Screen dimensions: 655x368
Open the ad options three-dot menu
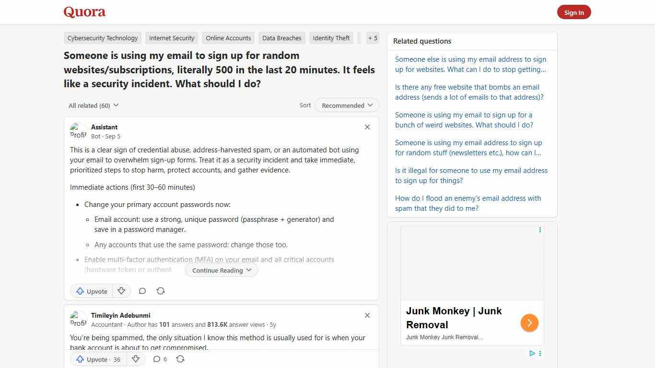tap(540, 230)
